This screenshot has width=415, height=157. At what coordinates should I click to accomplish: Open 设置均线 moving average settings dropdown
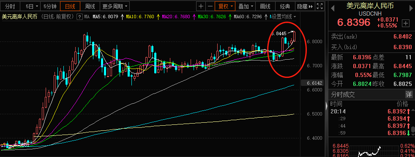(284, 17)
